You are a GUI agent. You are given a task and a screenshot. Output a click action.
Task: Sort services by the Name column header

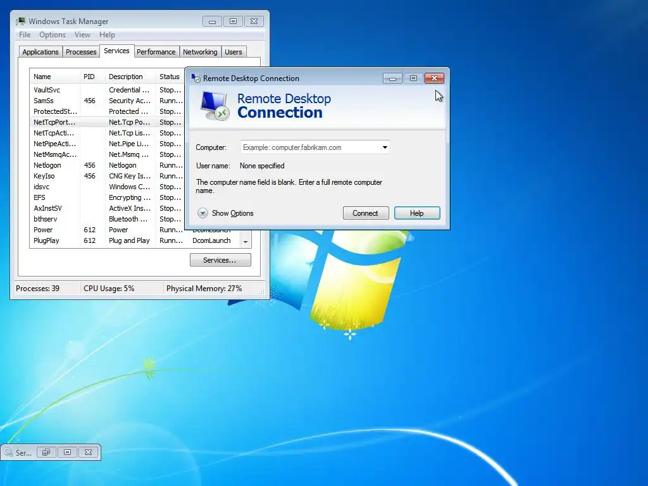[x=54, y=77]
